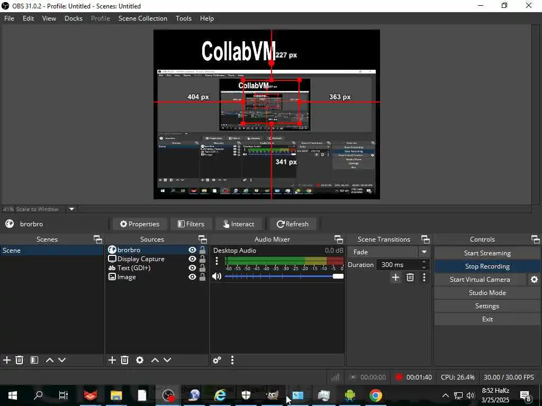This screenshot has width=542, height=406.
Task: Pop out the Controls dock
Action: coord(535,239)
